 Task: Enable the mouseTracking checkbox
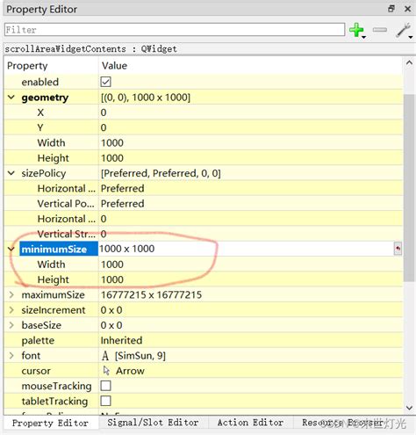(105, 386)
